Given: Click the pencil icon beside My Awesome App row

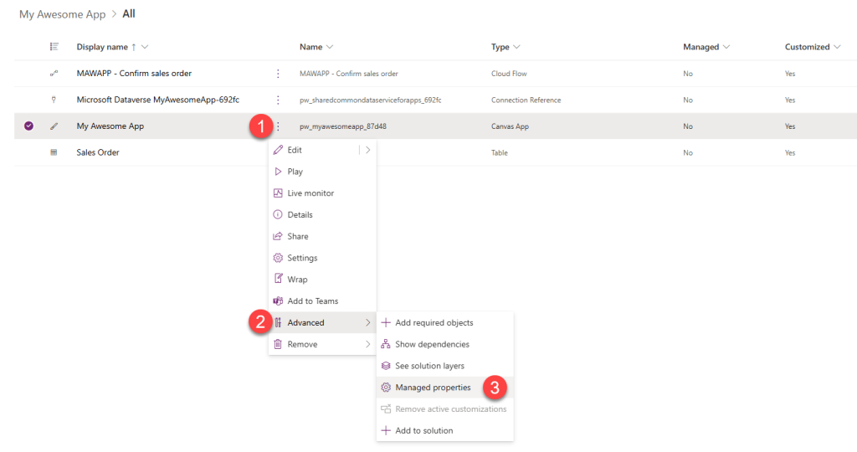Looking at the screenshot, I should tap(54, 126).
